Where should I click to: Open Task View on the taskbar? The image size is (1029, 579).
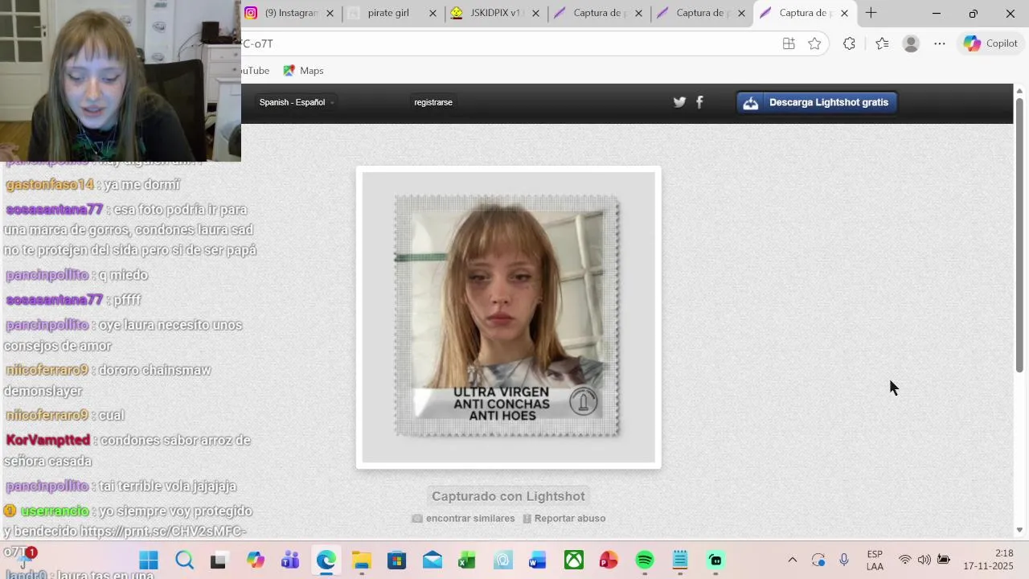click(x=219, y=560)
